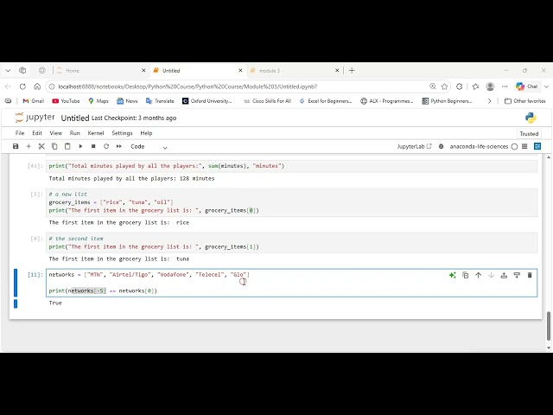Image resolution: width=553 pixels, height=415 pixels.
Task: Click the Trusted notebook button
Action: [x=529, y=134]
